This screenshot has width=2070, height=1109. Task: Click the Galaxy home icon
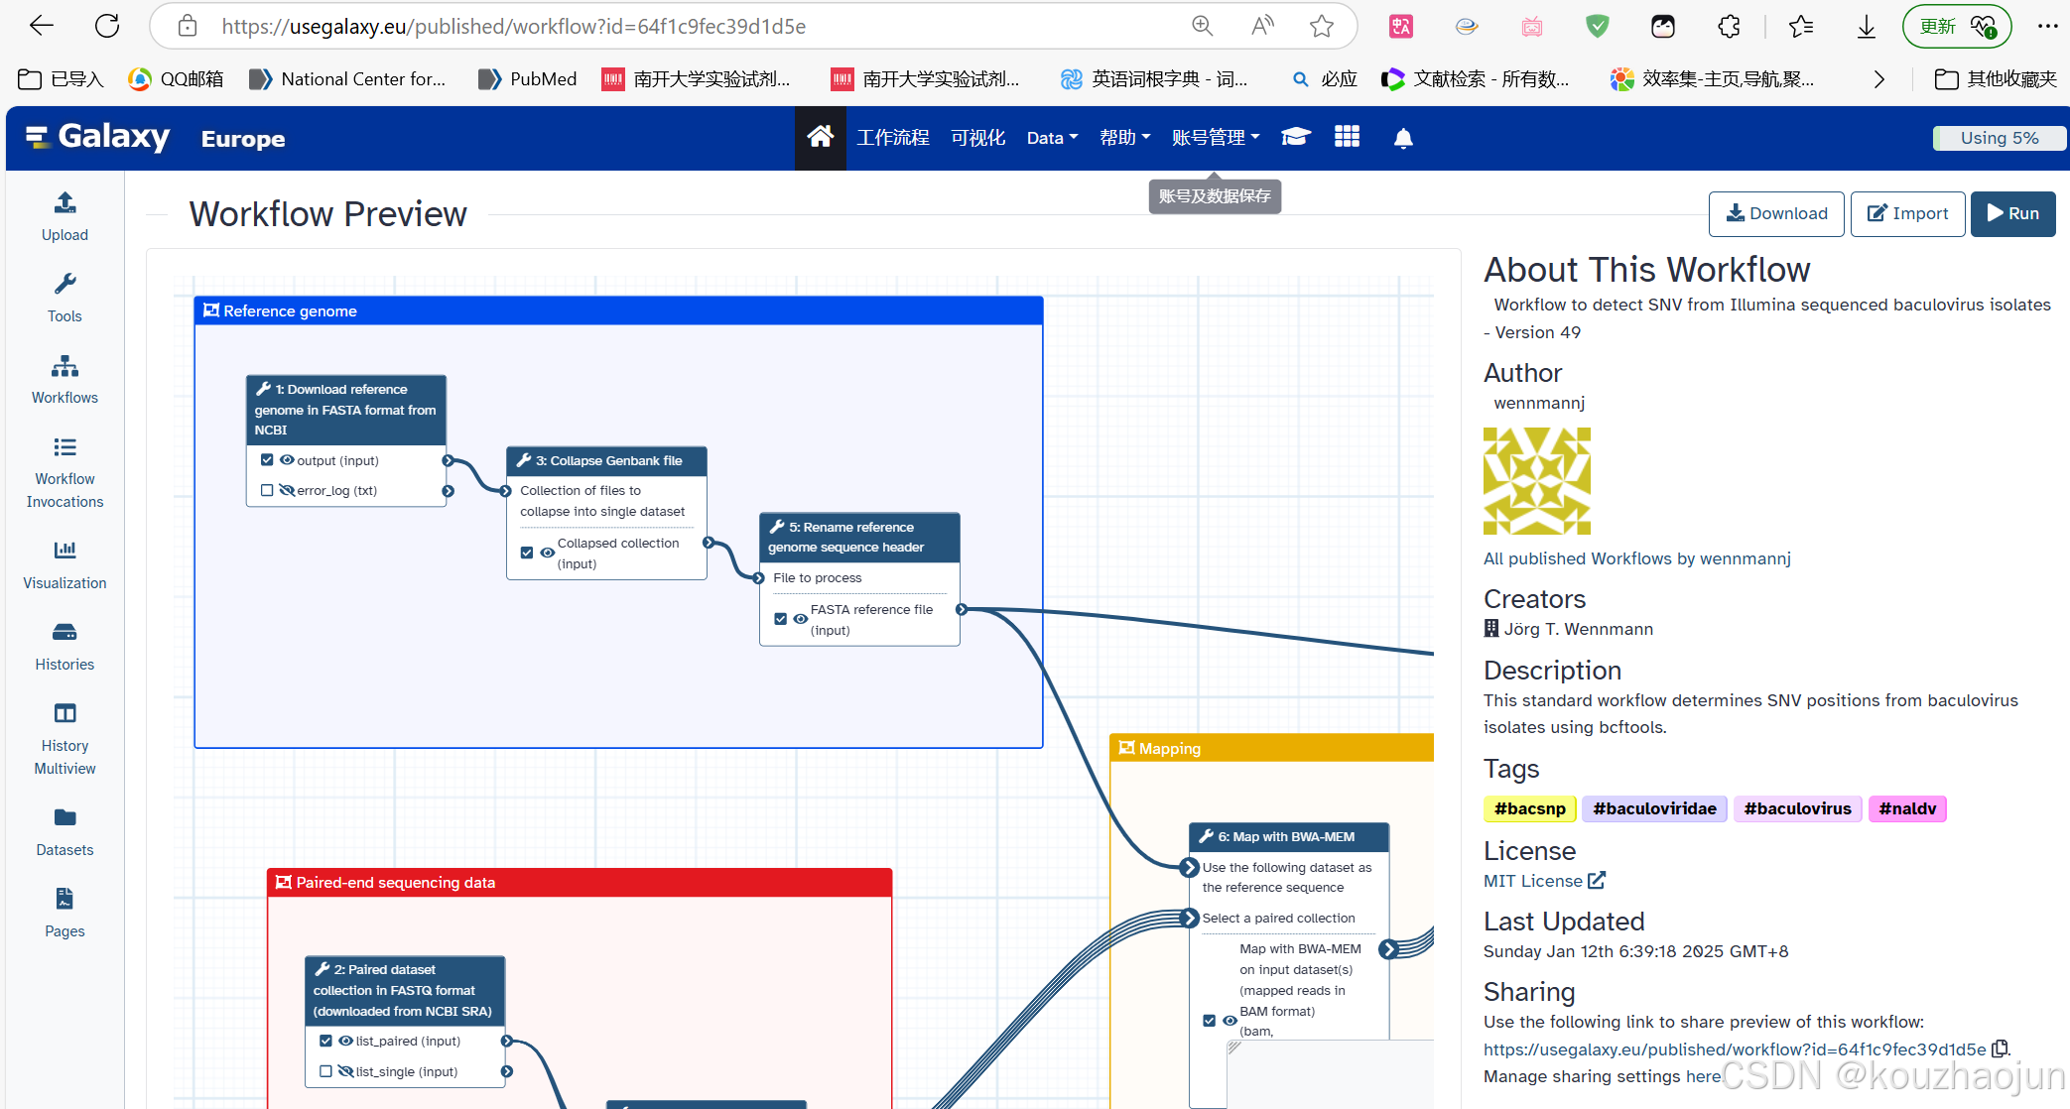coord(820,138)
